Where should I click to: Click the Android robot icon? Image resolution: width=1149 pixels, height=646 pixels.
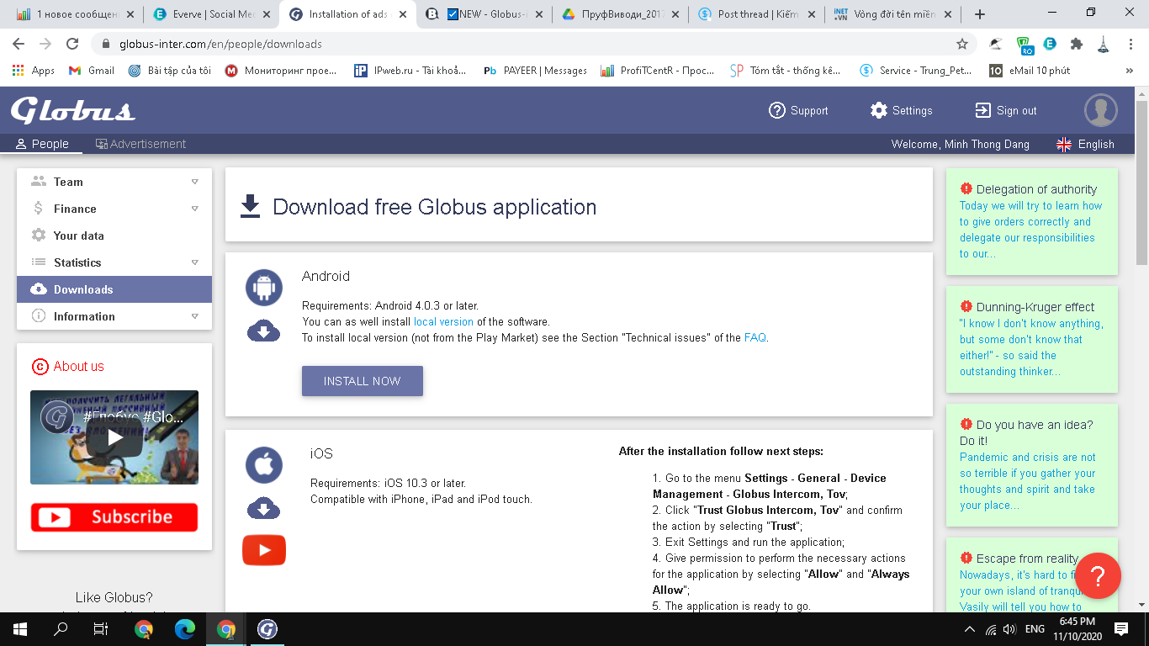click(x=264, y=288)
